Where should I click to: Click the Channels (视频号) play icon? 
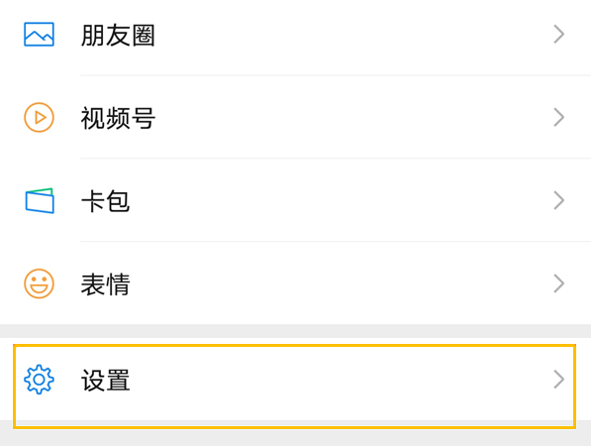tap(39, 118)
